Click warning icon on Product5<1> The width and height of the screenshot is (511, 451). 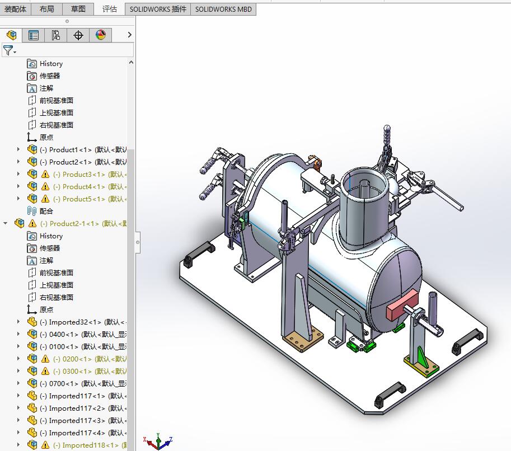pos(45,199)
